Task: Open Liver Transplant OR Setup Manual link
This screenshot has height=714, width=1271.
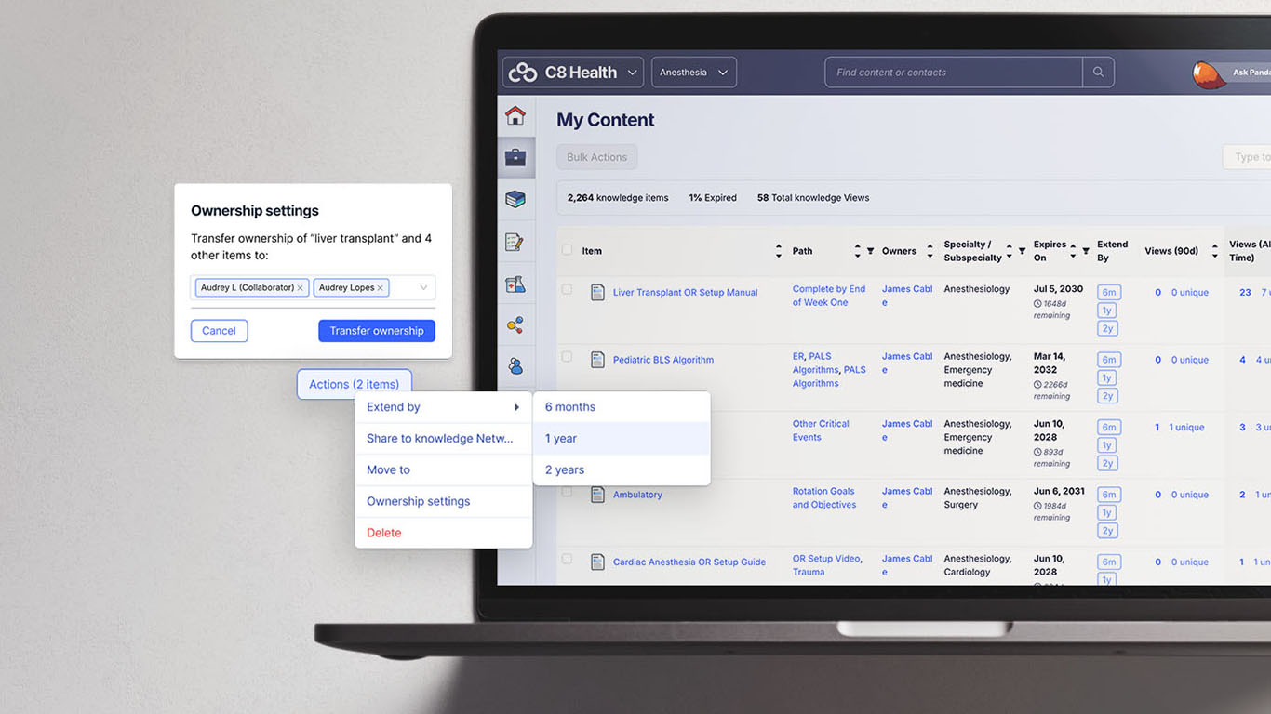Action: [x=686, y=293]
